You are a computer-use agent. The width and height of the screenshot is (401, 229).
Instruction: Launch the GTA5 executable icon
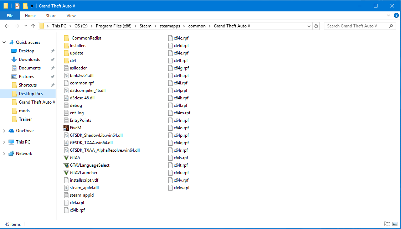tap(66, 158)
